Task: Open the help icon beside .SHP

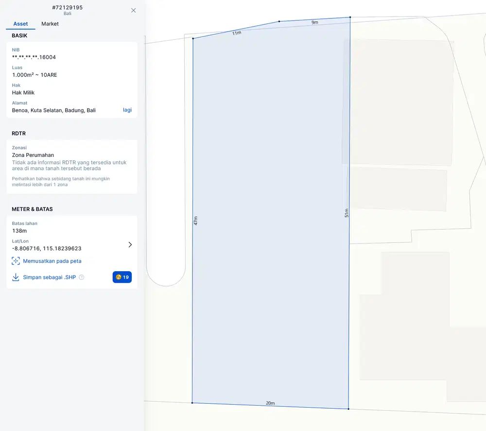Action: [x=82, y=277]
